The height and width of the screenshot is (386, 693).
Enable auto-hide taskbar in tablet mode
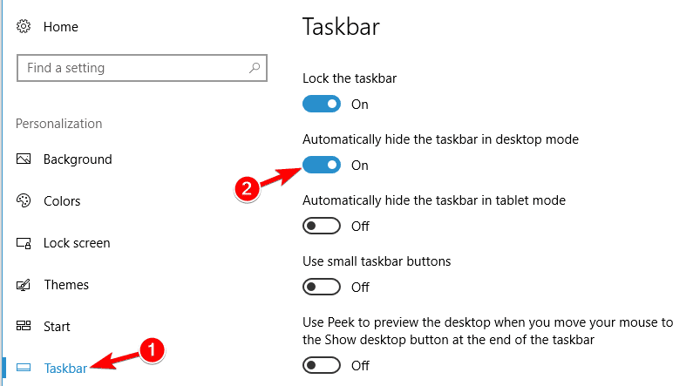(323, 227)
